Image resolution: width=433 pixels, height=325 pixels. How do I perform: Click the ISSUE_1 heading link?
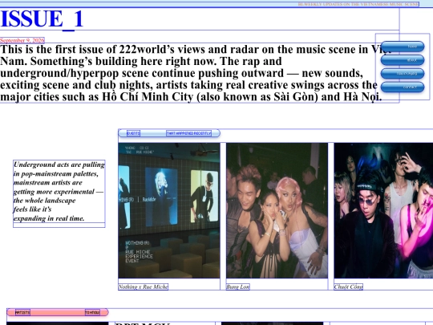point(42,18)
